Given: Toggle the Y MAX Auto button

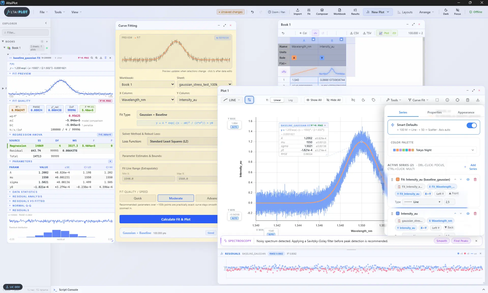Looking at the screenshot, I should [x=234, y=127].
